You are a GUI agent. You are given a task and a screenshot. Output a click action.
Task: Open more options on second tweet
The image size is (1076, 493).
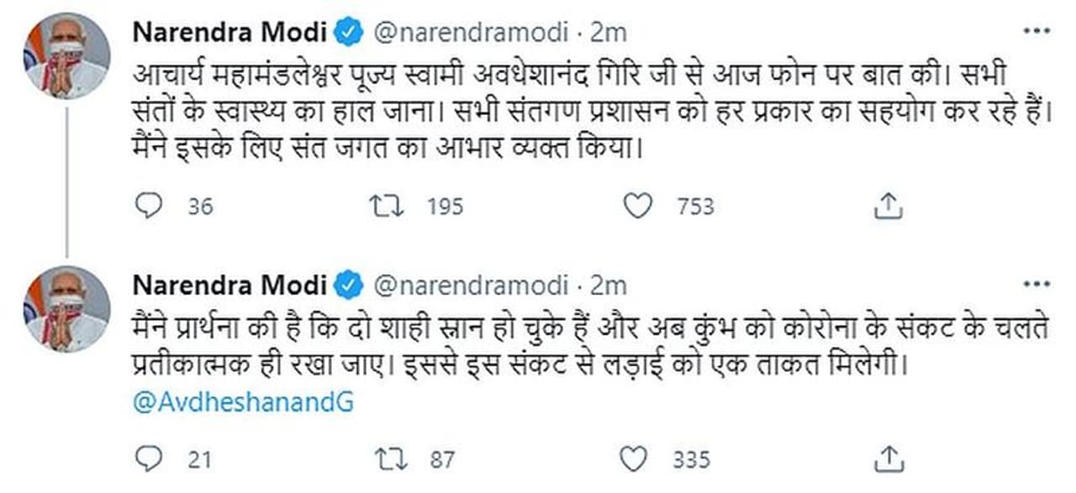pyautogui.click(x=1035, y=285)
